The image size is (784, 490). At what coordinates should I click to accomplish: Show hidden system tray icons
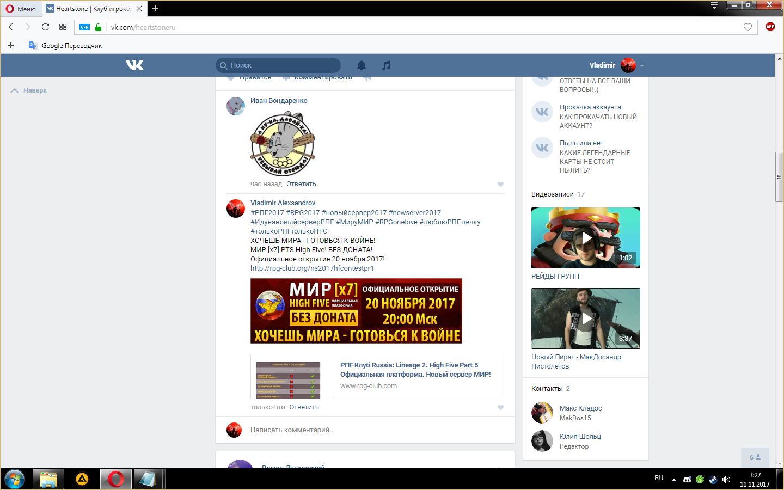(673, 480)
